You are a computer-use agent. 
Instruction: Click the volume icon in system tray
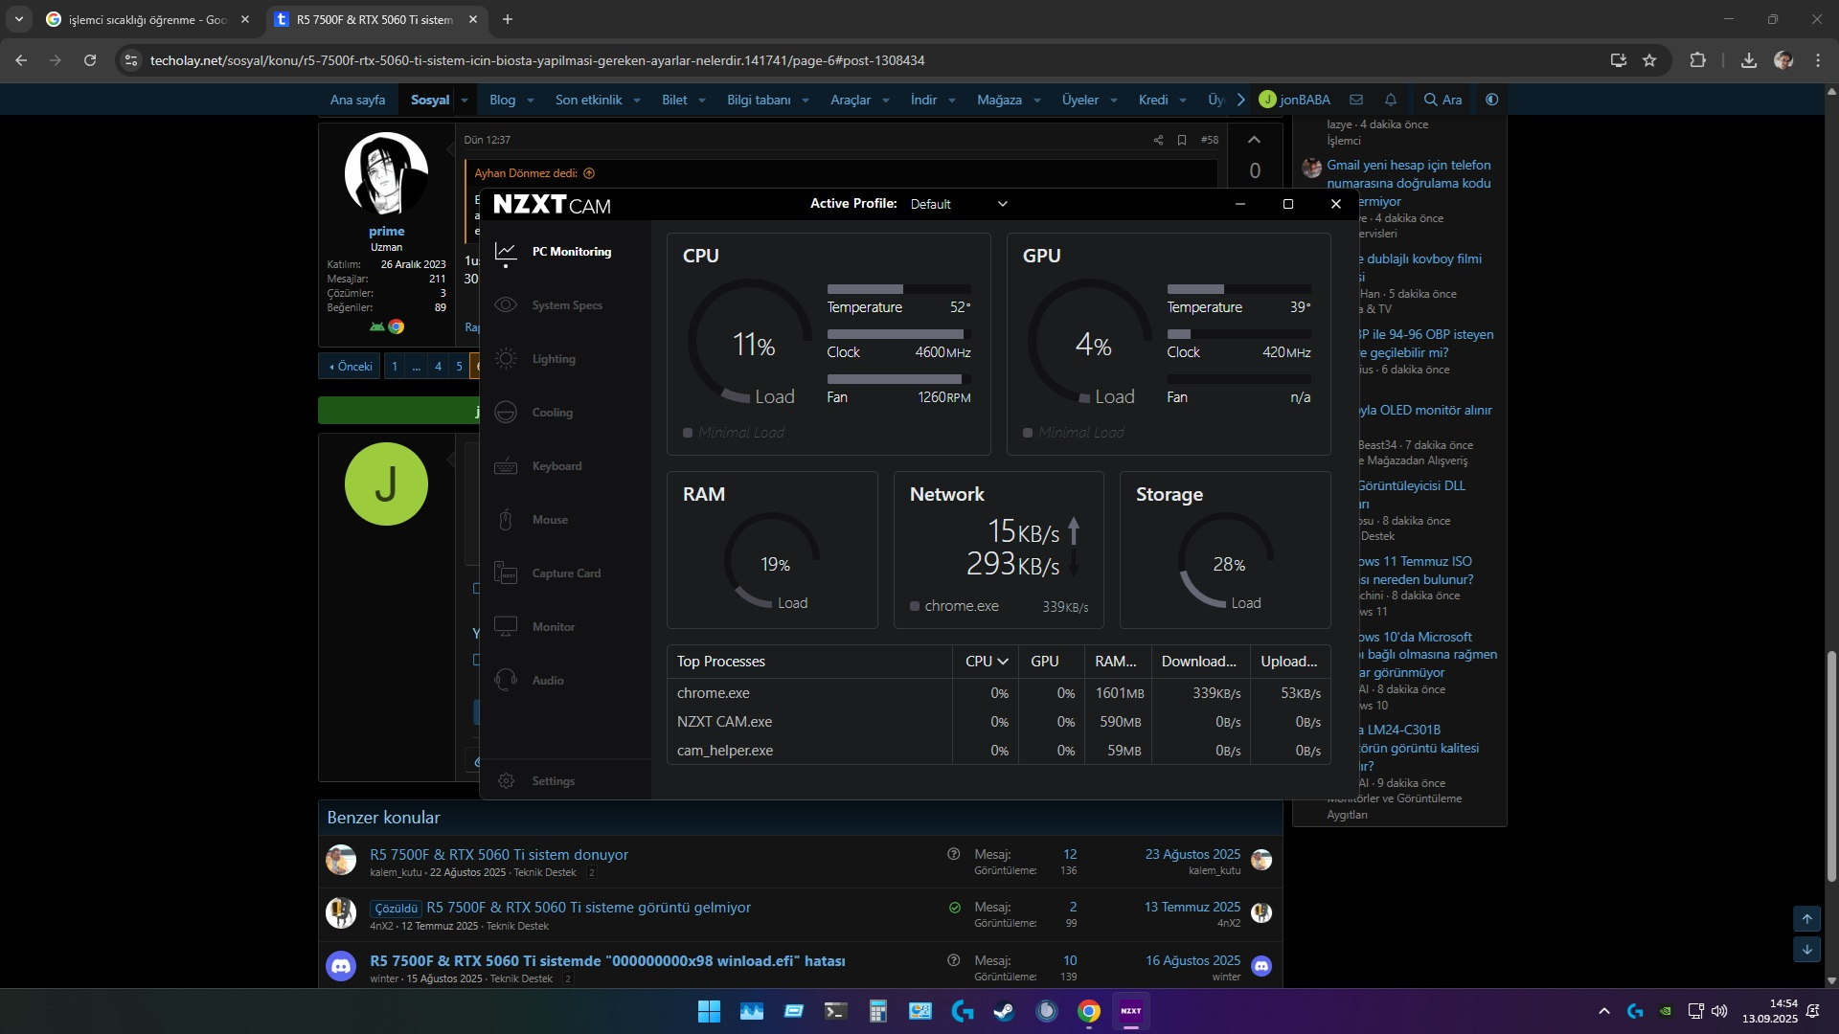click(x=1719, y=1011)
